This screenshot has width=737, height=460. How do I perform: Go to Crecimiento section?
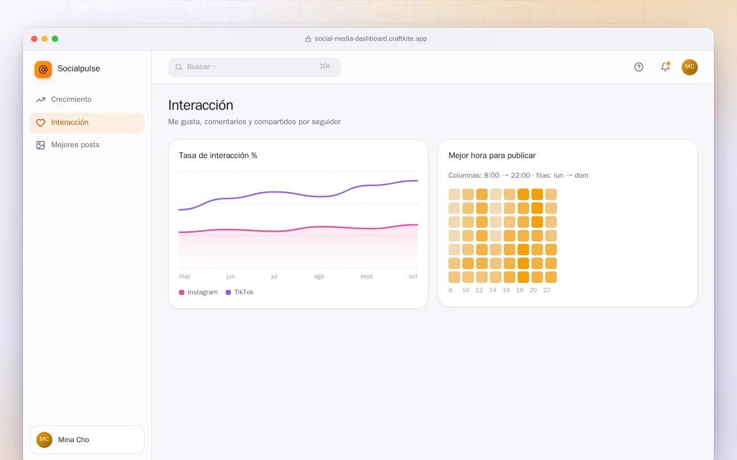(x=88, y=99)
